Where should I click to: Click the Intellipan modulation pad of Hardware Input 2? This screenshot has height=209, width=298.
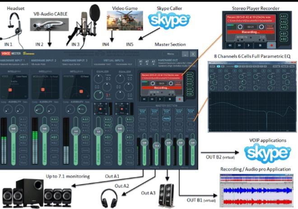pyautogui.click(x=45, y=86)
